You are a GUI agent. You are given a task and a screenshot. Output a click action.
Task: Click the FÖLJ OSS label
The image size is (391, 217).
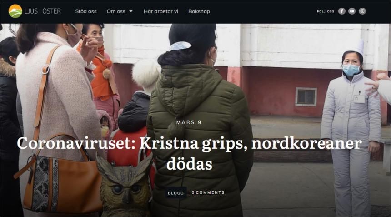pos(326,11)
